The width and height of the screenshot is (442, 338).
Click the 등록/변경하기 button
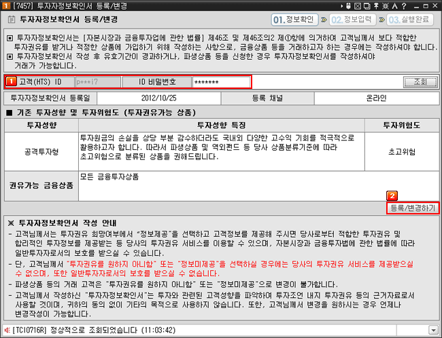coord(412,208)
